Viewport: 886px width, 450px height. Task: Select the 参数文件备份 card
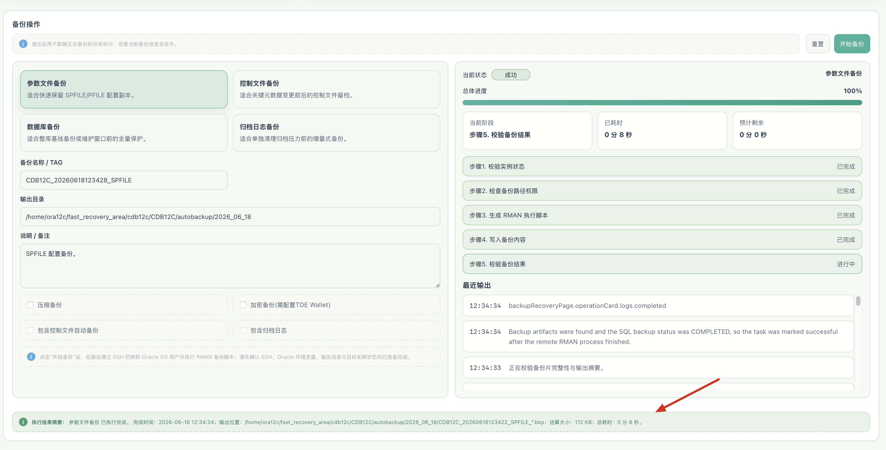pos(124,89)
